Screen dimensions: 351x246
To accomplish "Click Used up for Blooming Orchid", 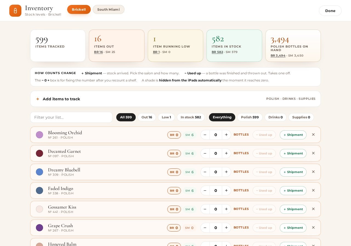I will point(264,135).
